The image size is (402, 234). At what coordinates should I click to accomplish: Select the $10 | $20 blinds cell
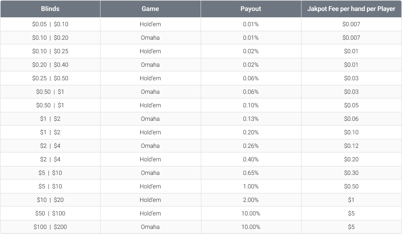click(50, 200)
